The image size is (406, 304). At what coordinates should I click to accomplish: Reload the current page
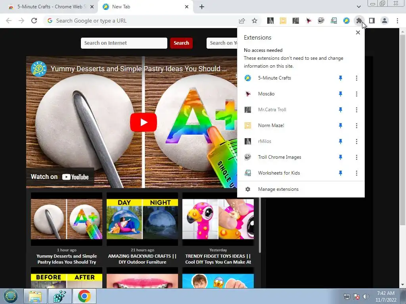[x=34, y=21]
